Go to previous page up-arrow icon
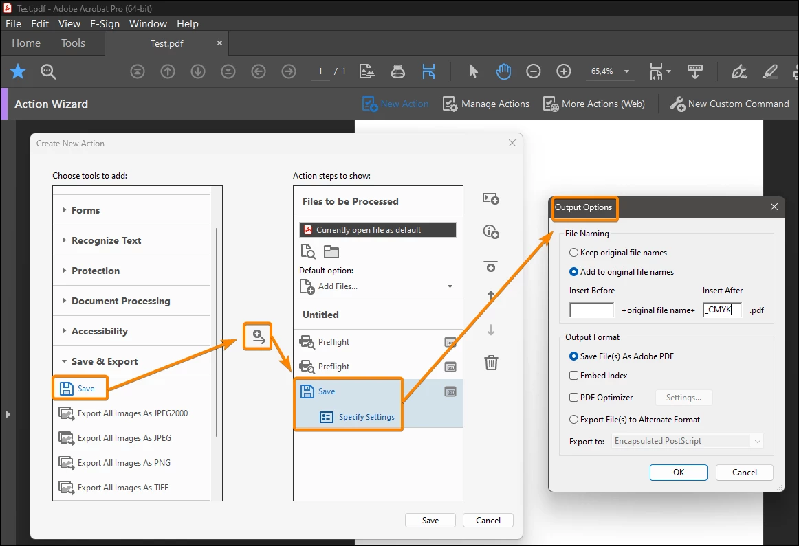 click(x=168, y=71)
